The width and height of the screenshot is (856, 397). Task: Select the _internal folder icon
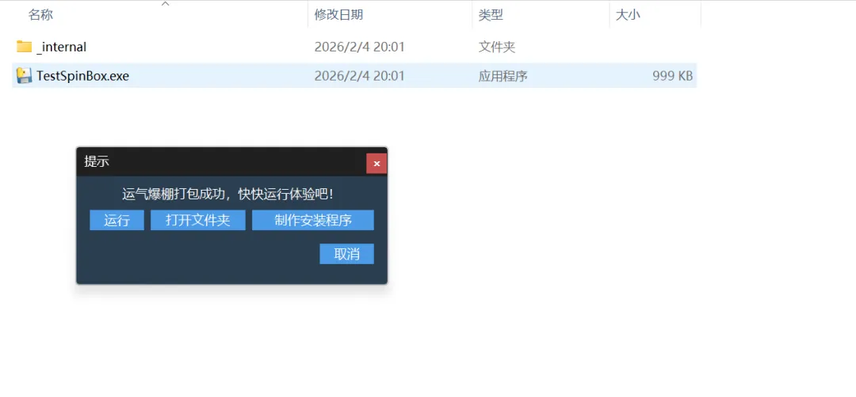[24, 47]
